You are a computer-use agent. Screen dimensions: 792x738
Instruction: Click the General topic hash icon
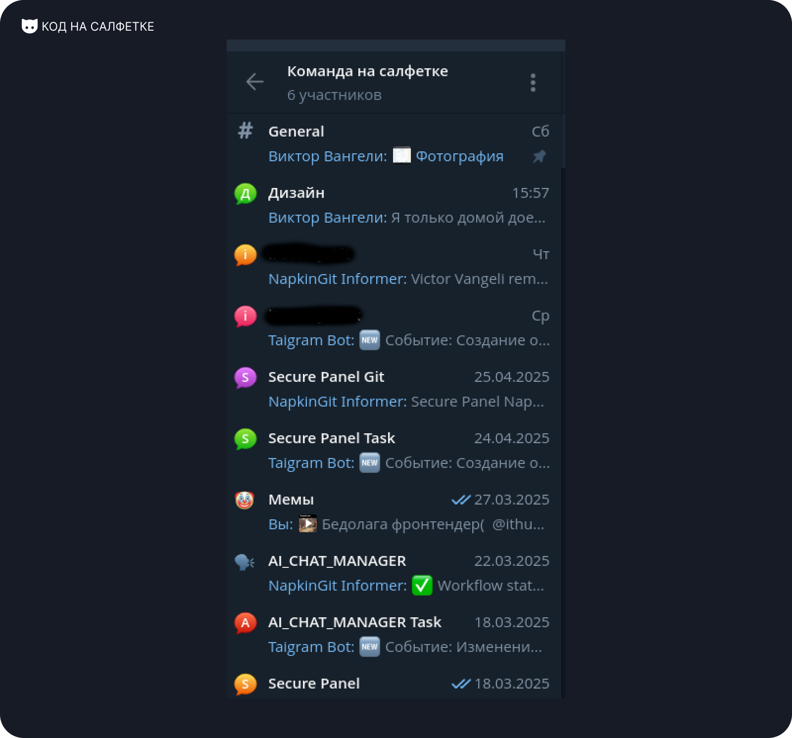pyautogui.click(x=246, y=131)
